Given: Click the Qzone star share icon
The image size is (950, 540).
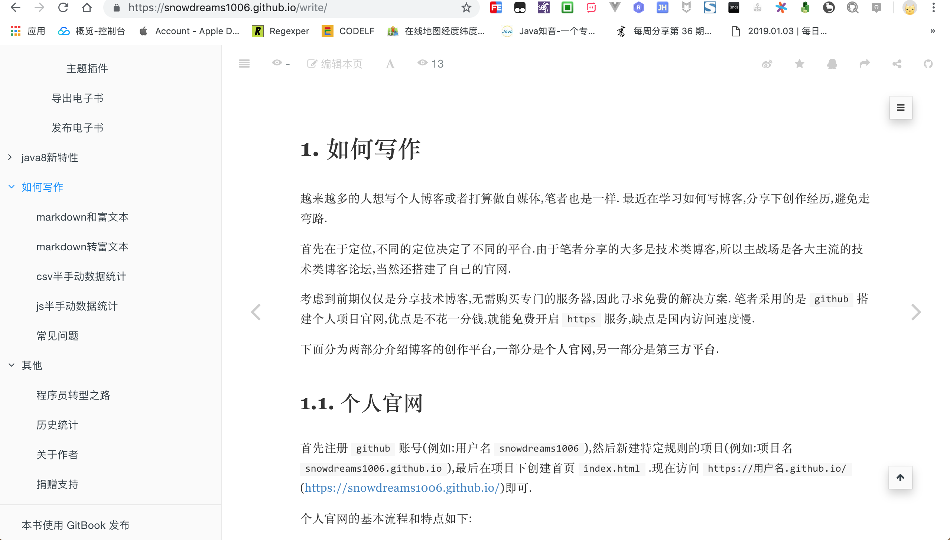Looking at the screenshot, I should (800, 64).
